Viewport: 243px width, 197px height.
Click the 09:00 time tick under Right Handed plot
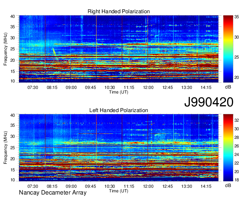[x=71, y=87]
